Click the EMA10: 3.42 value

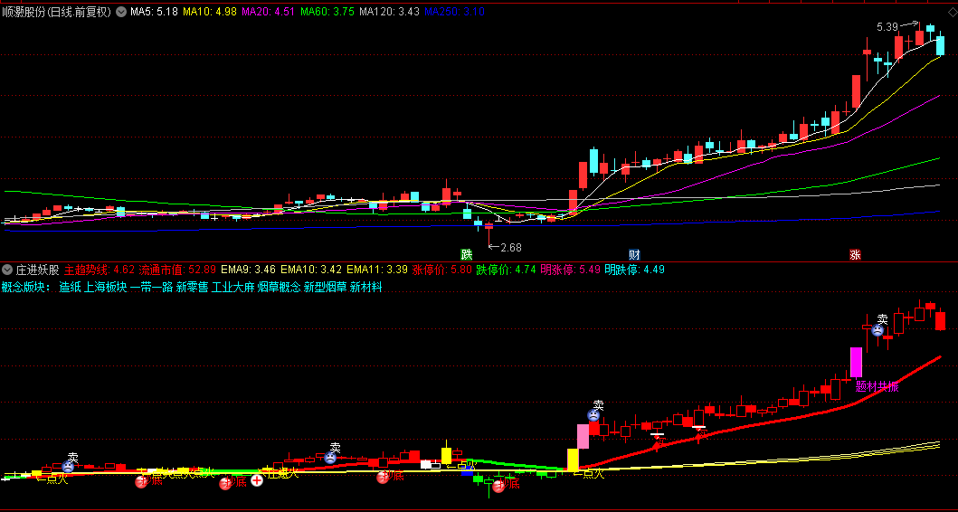pyautogui.click(x=311, y=270)
